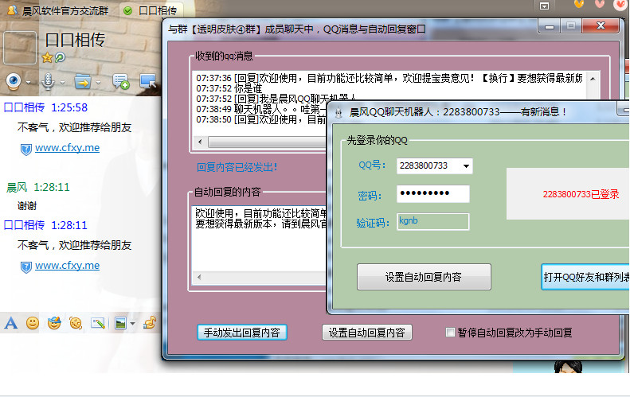
Task: Click the 2283800733已登录 status text
Action: (x=581, y=194)
